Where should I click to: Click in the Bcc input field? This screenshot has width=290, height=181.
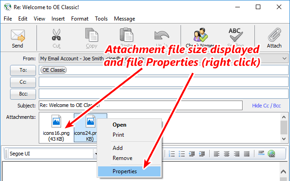coord(164,94)
